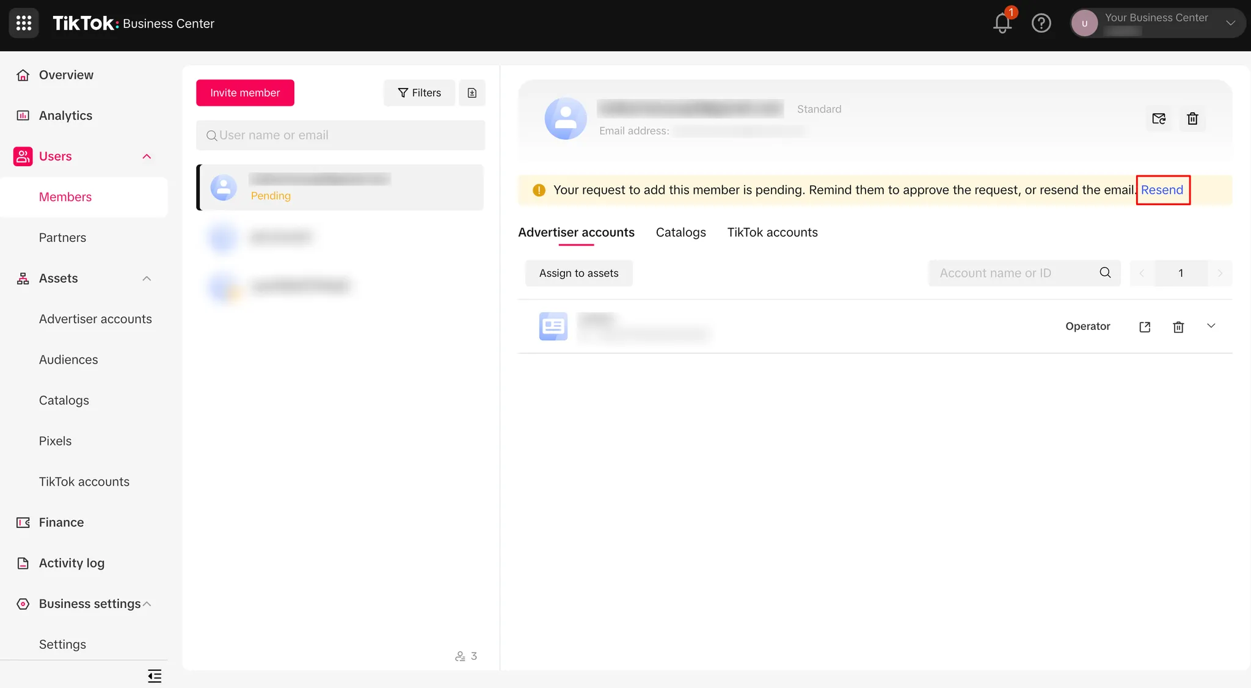
Task: Open Activity log in sidebar
Action: pyautogui.click(x=71, y=563)
